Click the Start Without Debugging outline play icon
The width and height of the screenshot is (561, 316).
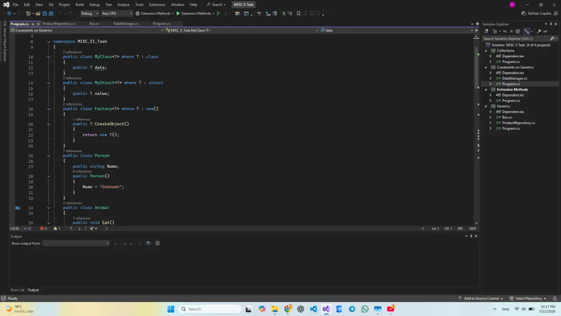(x=218, y=13)
